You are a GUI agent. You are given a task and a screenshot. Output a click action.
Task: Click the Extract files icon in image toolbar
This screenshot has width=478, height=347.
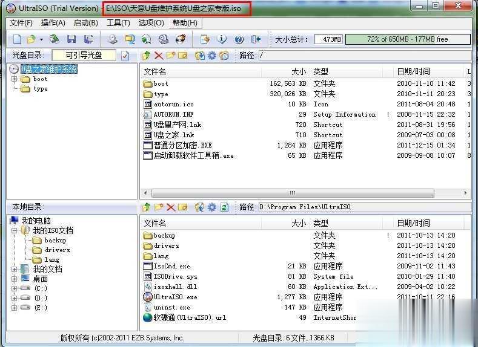click(200, 56)
